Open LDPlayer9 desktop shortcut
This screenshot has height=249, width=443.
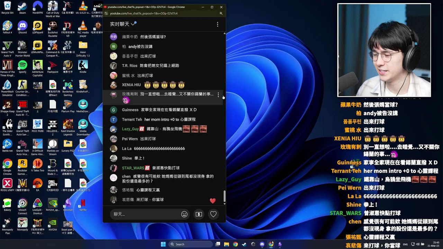click(x=37, y=28)
